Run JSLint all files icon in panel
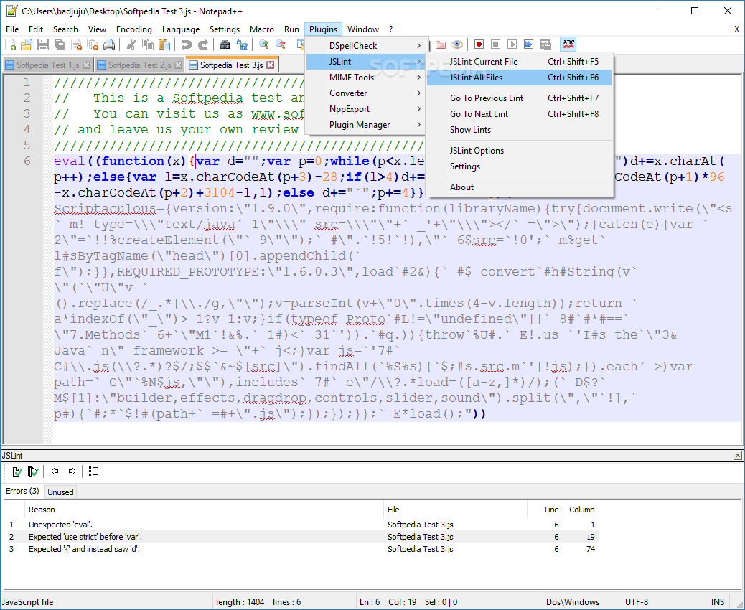This screenshot has width=745, height=610. 33,471
